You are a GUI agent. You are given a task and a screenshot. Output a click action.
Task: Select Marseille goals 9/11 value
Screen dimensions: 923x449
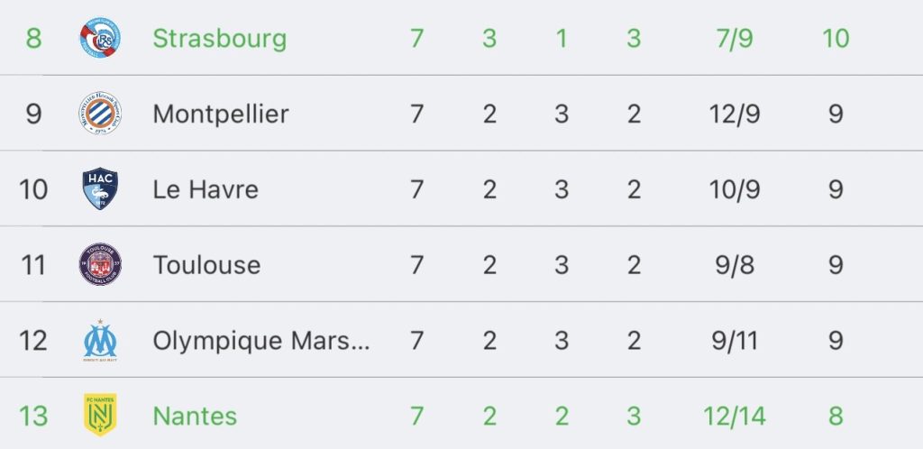[734, 341]
